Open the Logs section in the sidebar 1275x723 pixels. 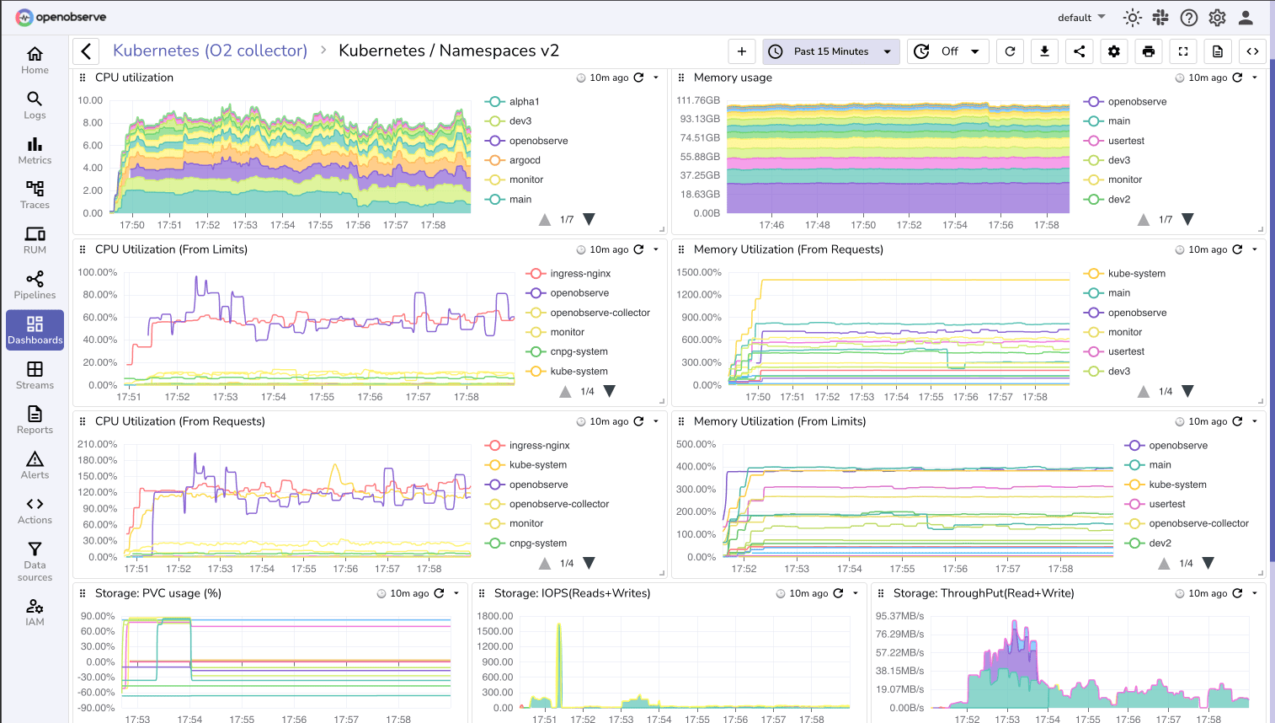coord(34,105)
